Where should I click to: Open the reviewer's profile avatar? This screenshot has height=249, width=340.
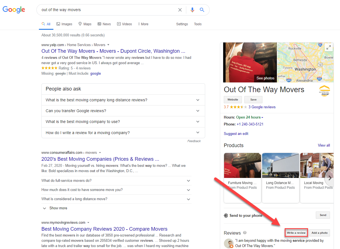coord(229,243)
